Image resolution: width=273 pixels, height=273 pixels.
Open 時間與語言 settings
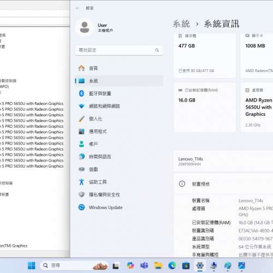[119, 157]
